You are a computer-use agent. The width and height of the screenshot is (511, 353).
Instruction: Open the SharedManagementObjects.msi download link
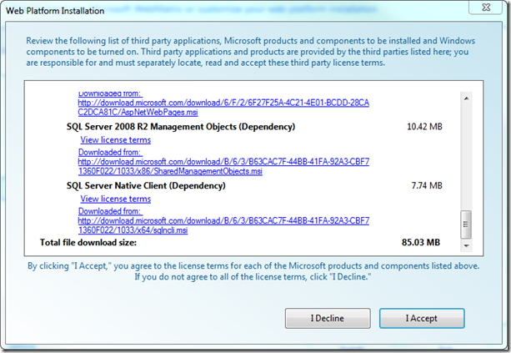[x=223, y=166]
